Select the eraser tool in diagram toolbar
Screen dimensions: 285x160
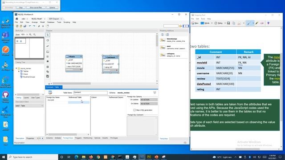48,46
